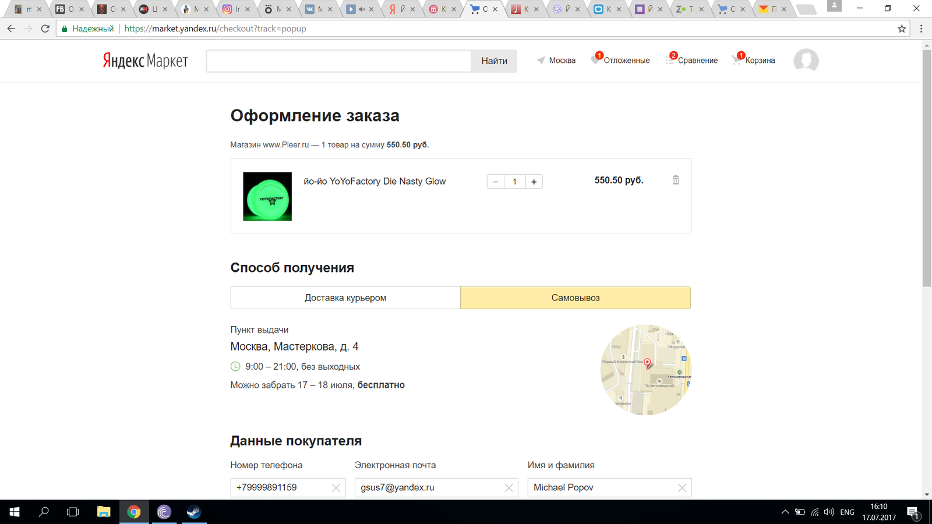
Task: Open the user profile avatar
Action: click(806, 61)
